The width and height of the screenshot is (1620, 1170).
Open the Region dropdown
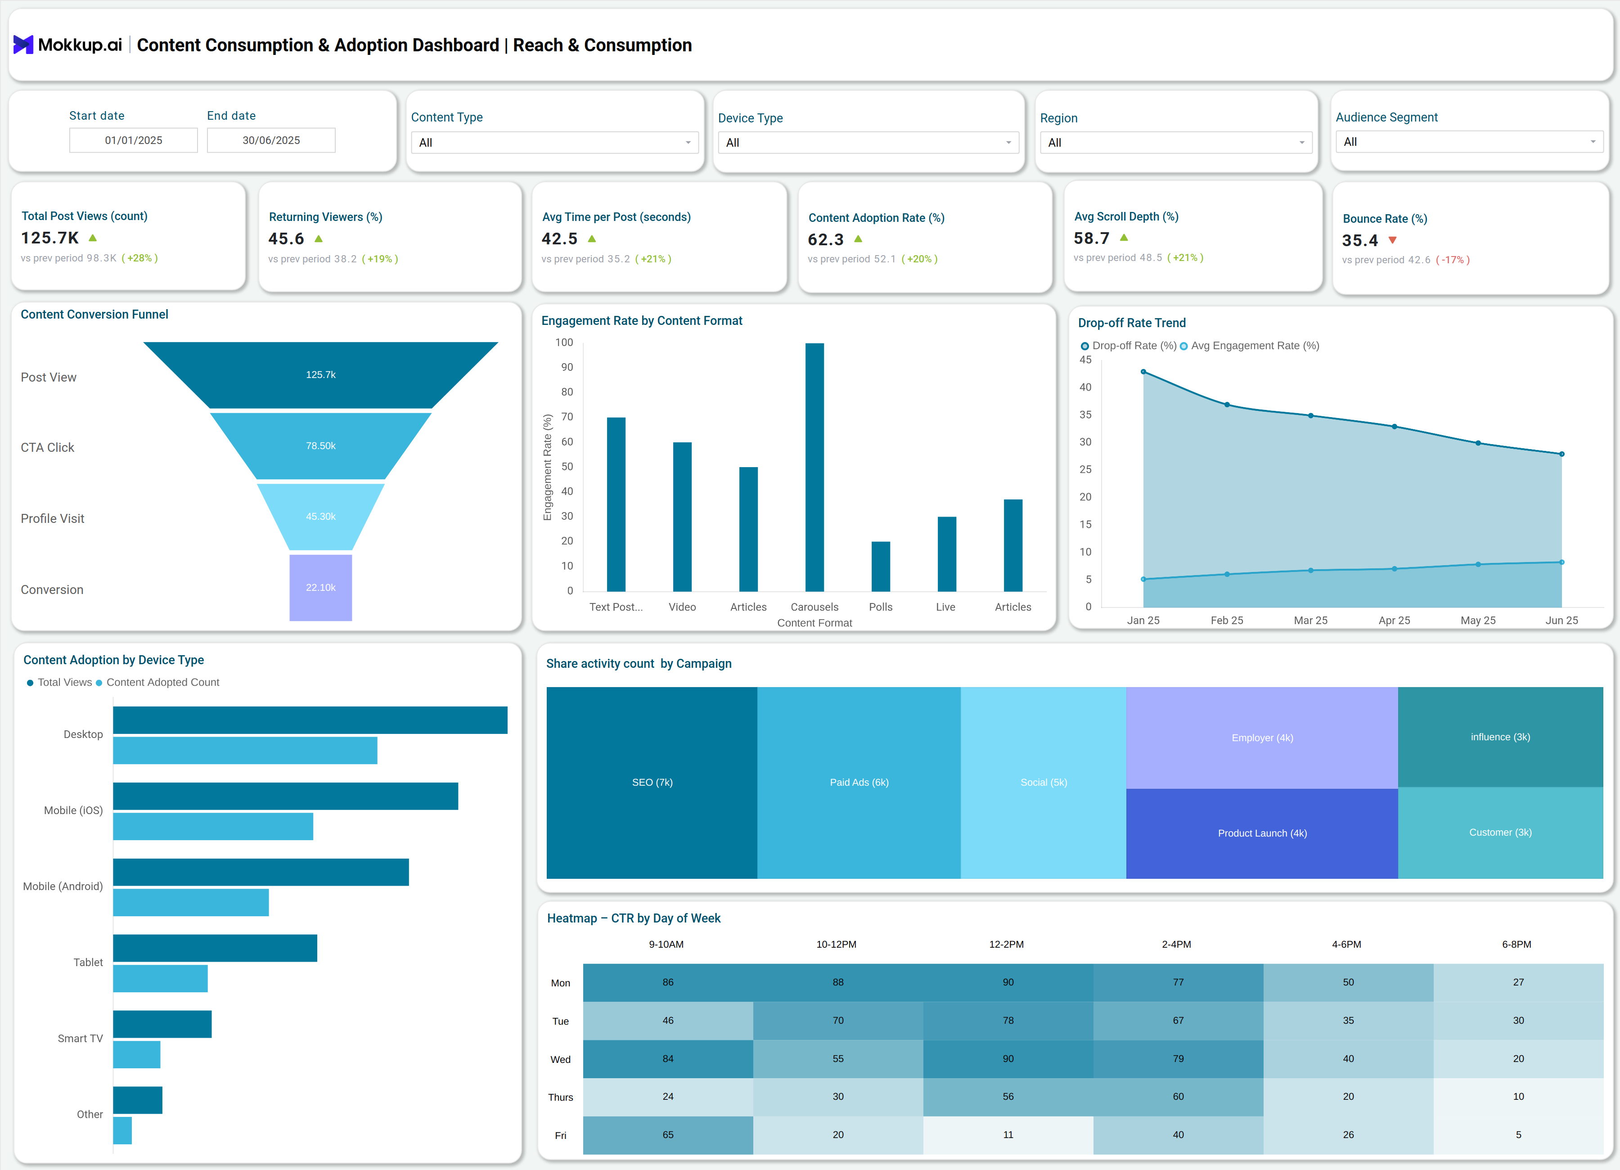click(1176, 142)
